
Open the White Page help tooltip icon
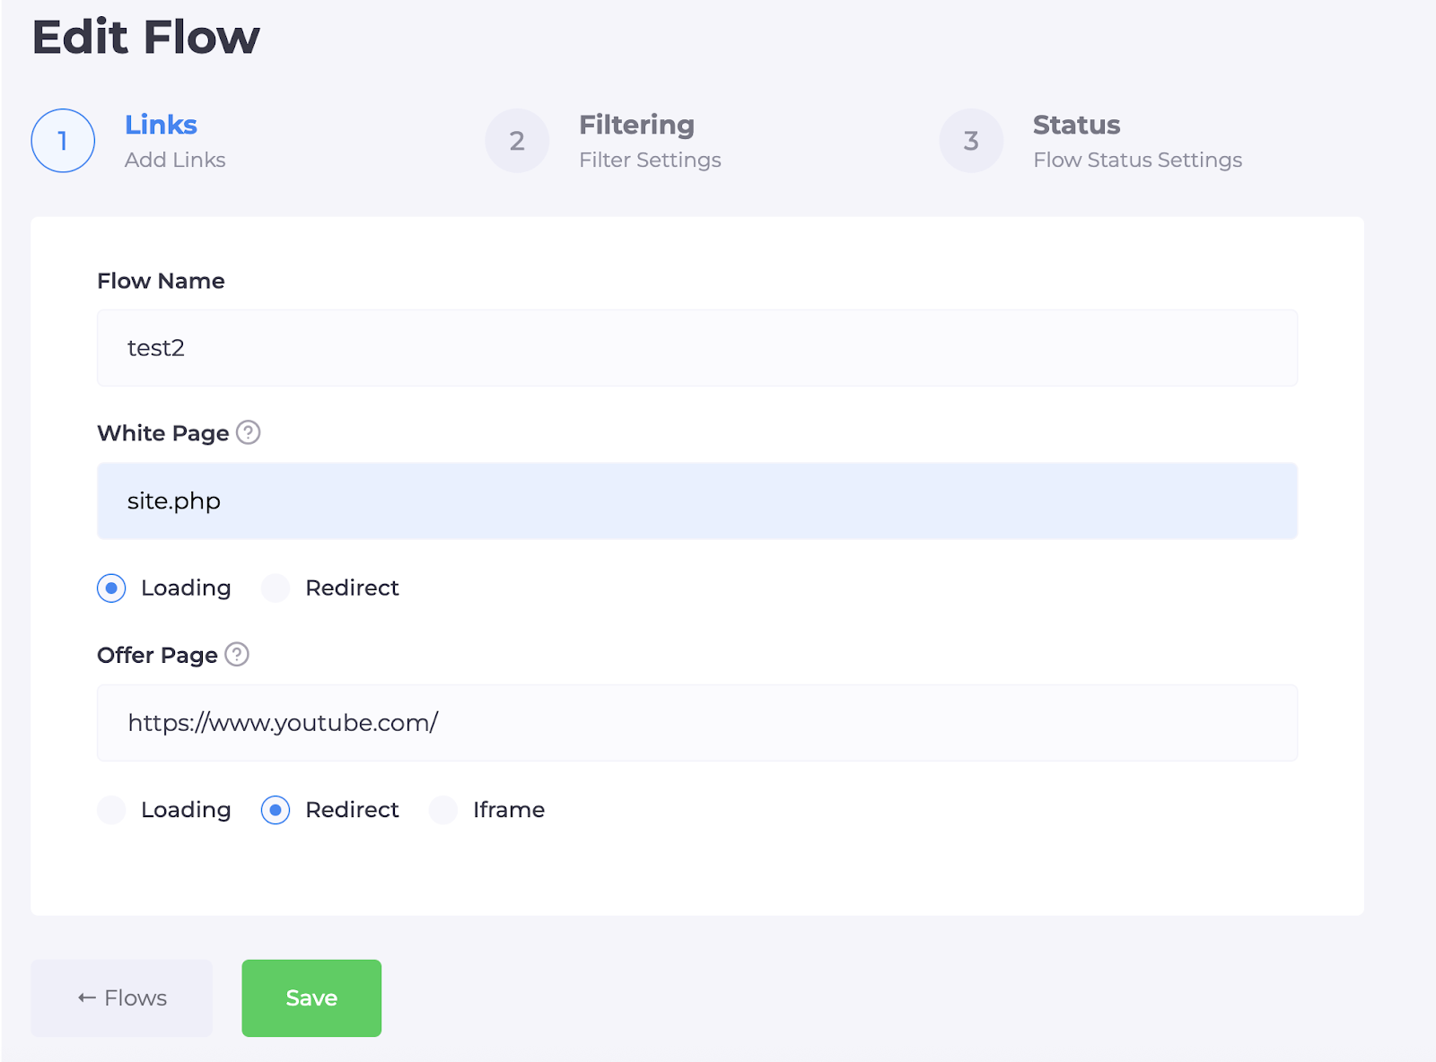click(249, 432)
